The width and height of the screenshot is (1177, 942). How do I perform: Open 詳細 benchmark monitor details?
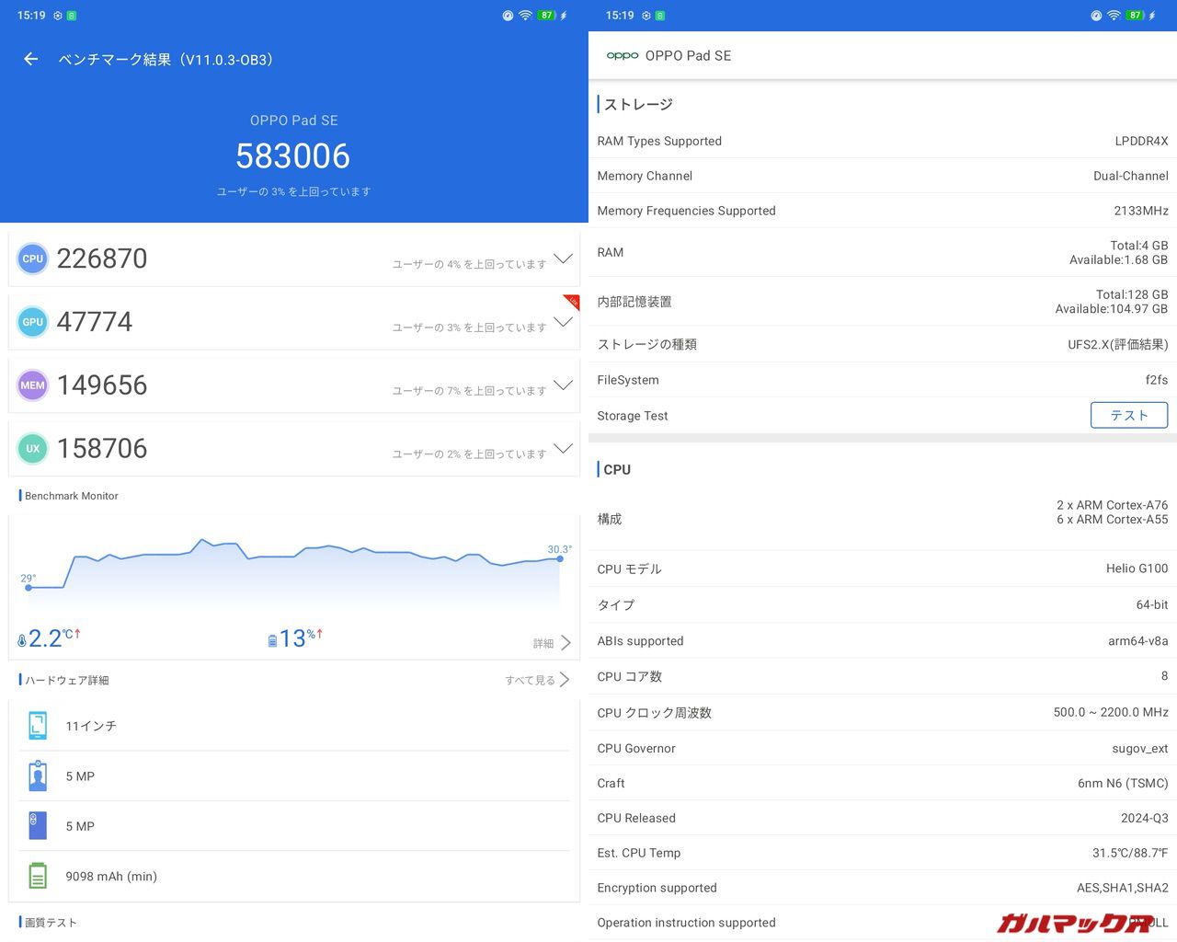(552, 643)
